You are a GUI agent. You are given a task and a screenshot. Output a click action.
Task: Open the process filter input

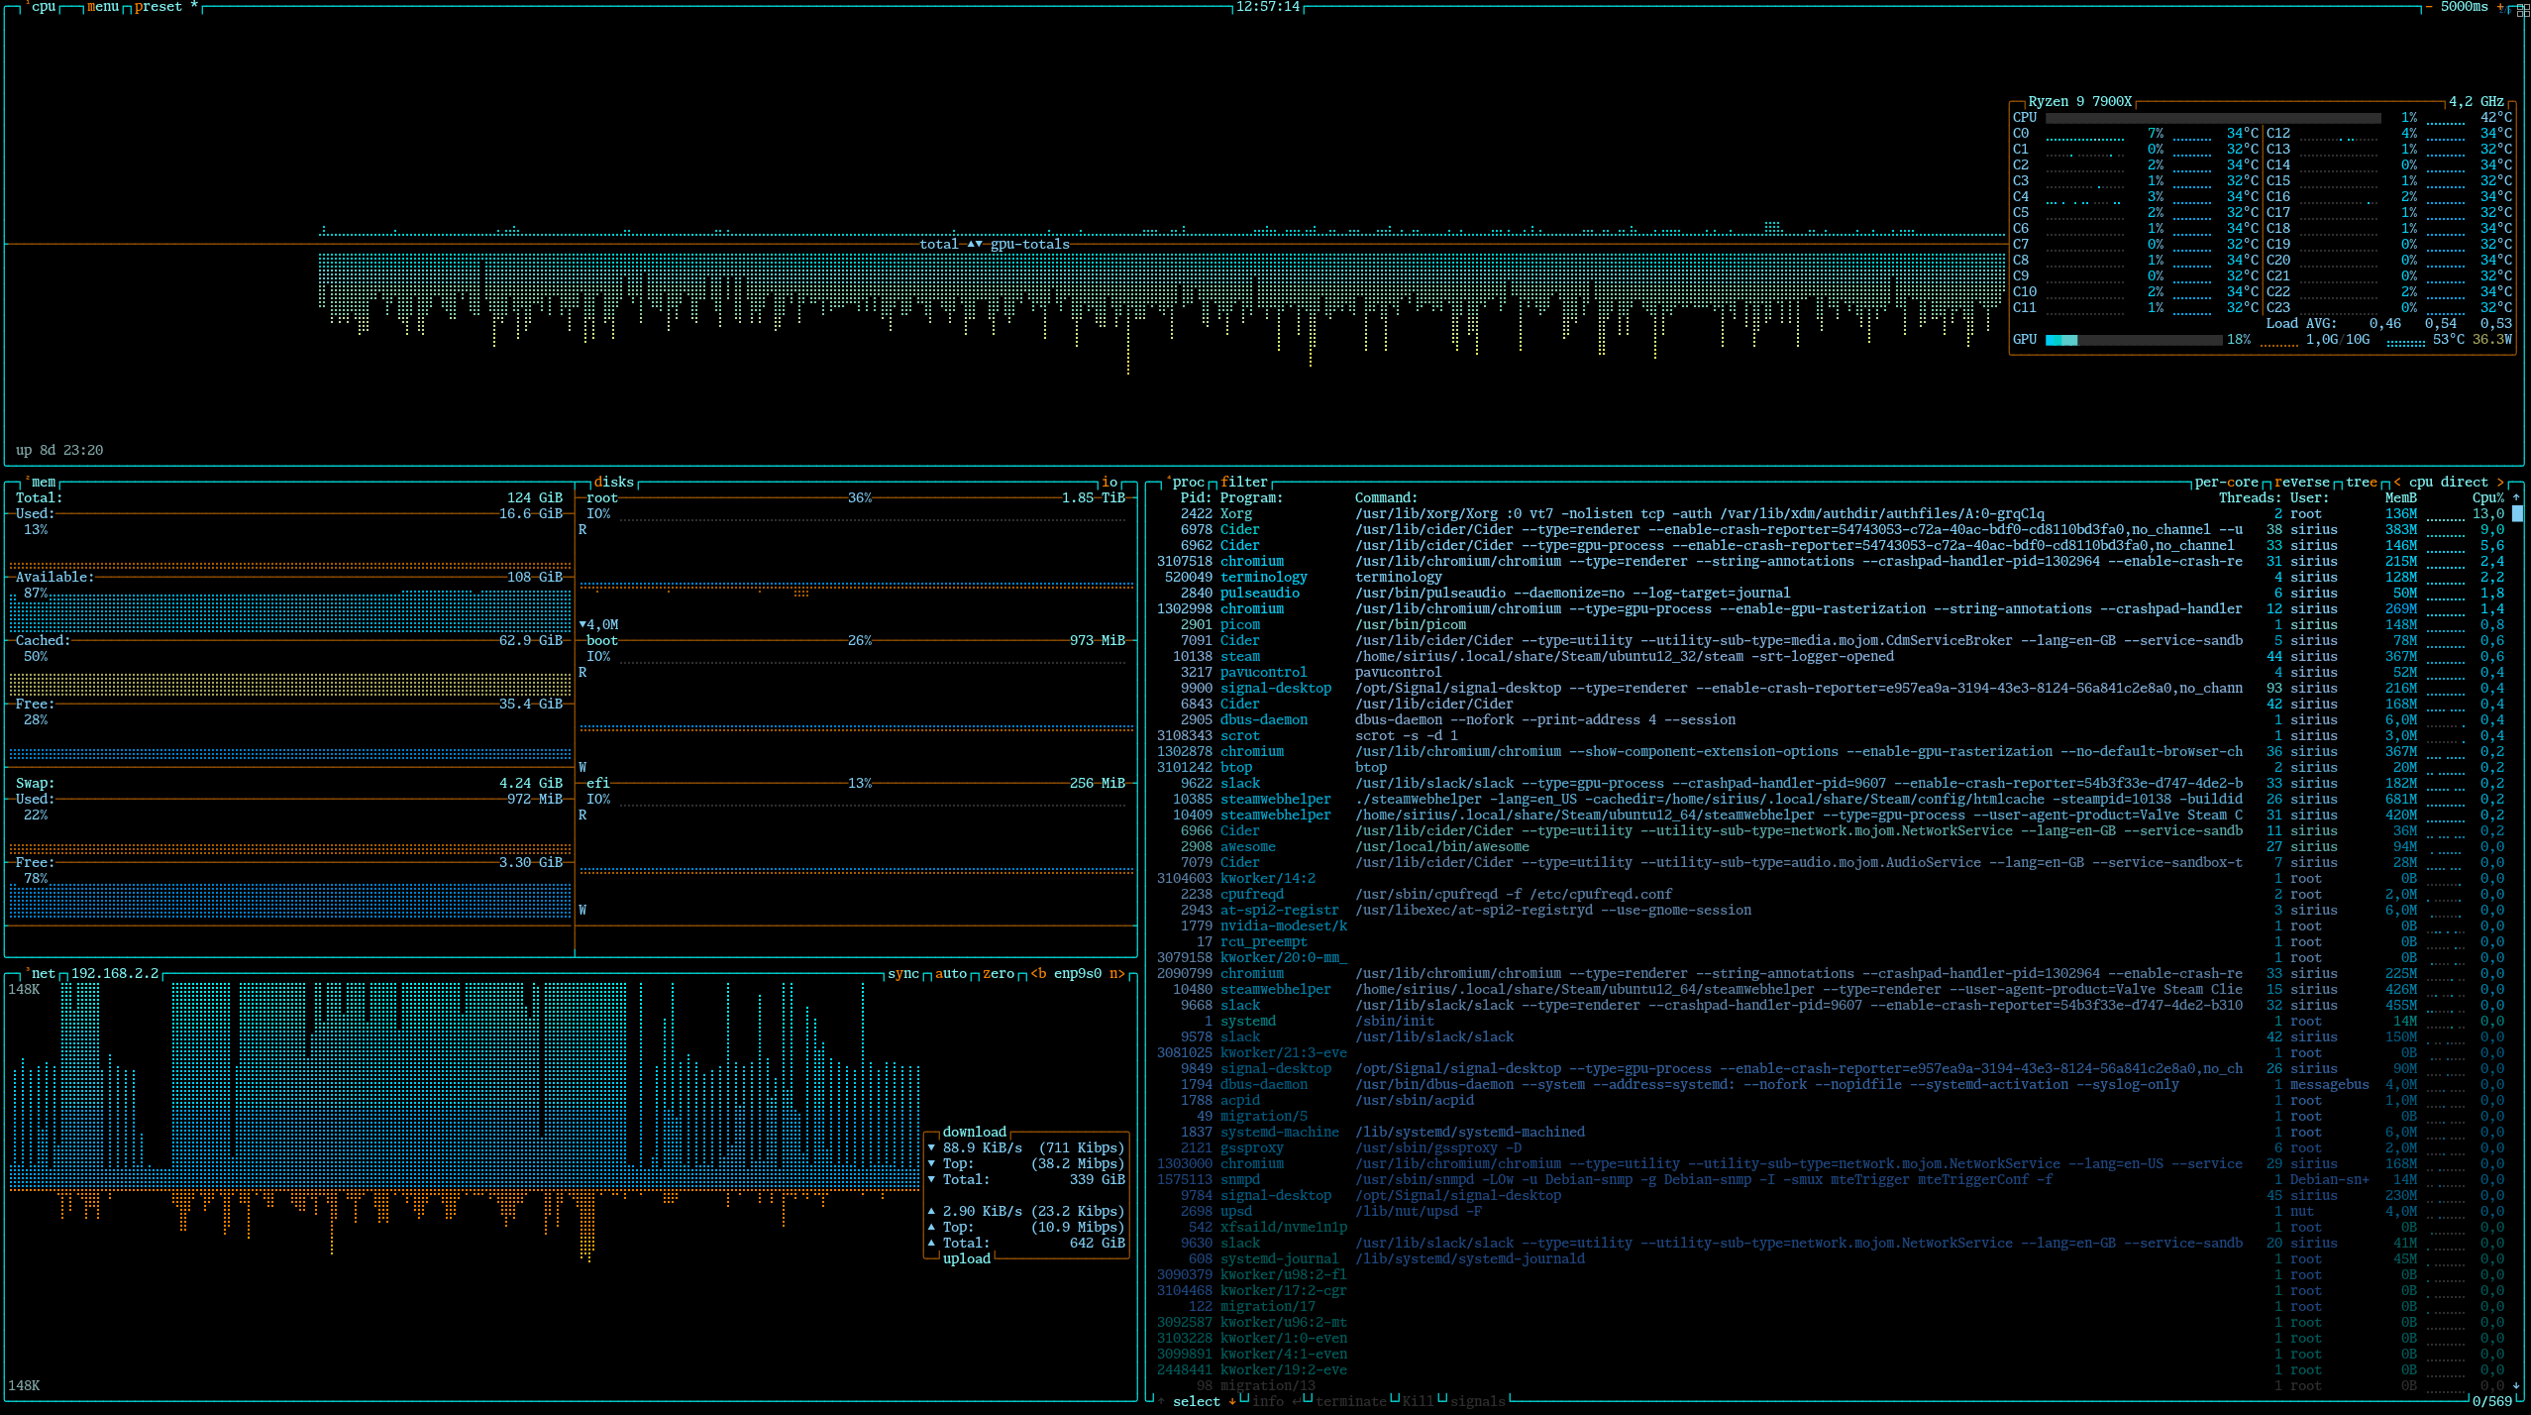(x=1244, y=483)
